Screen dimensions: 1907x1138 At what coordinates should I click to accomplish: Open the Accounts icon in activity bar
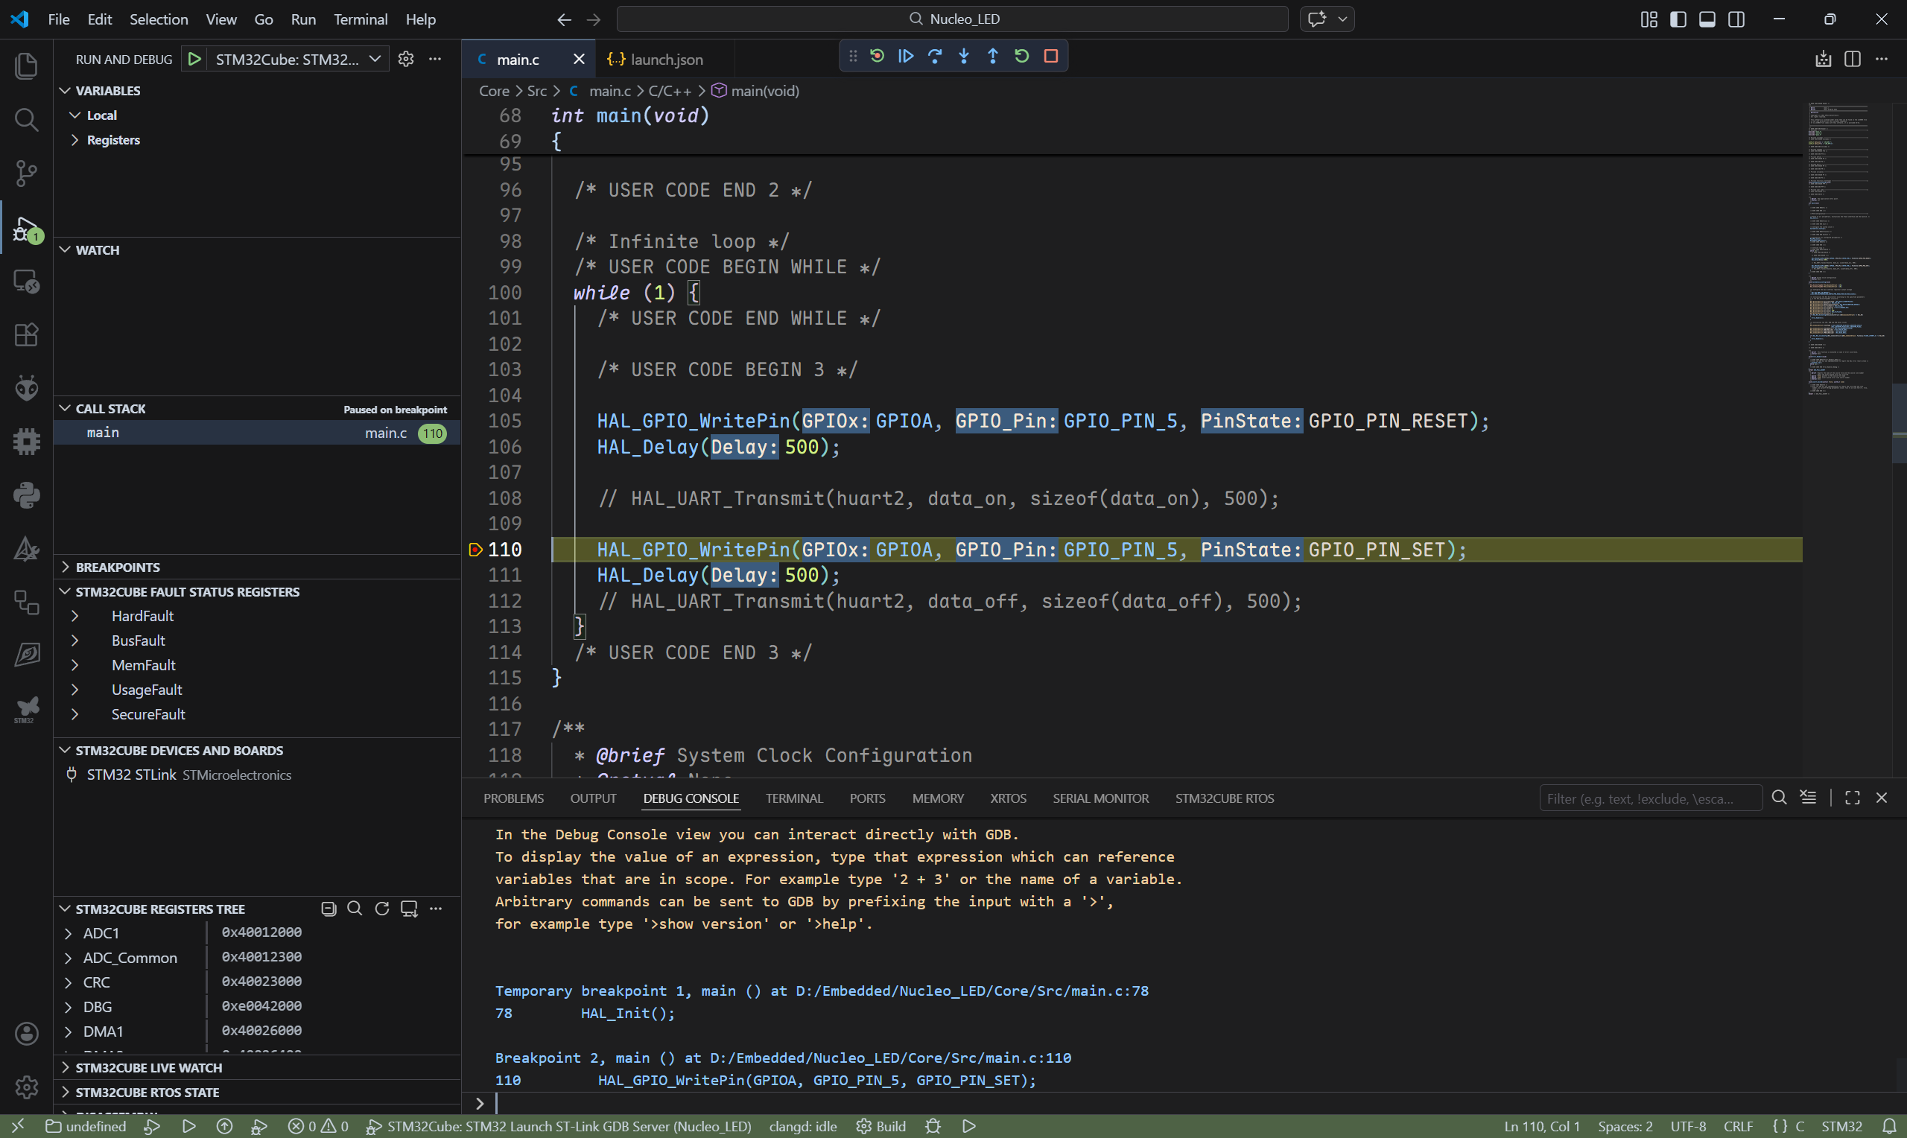pos(26,1034)
